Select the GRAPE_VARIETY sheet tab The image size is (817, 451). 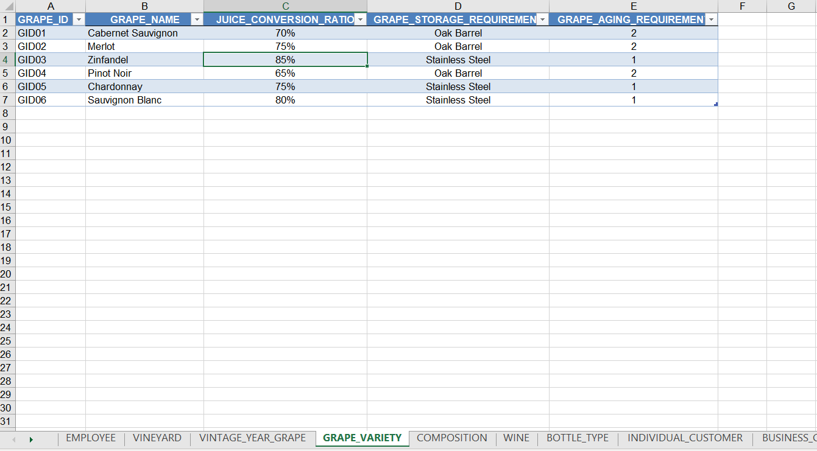point(362,438)
